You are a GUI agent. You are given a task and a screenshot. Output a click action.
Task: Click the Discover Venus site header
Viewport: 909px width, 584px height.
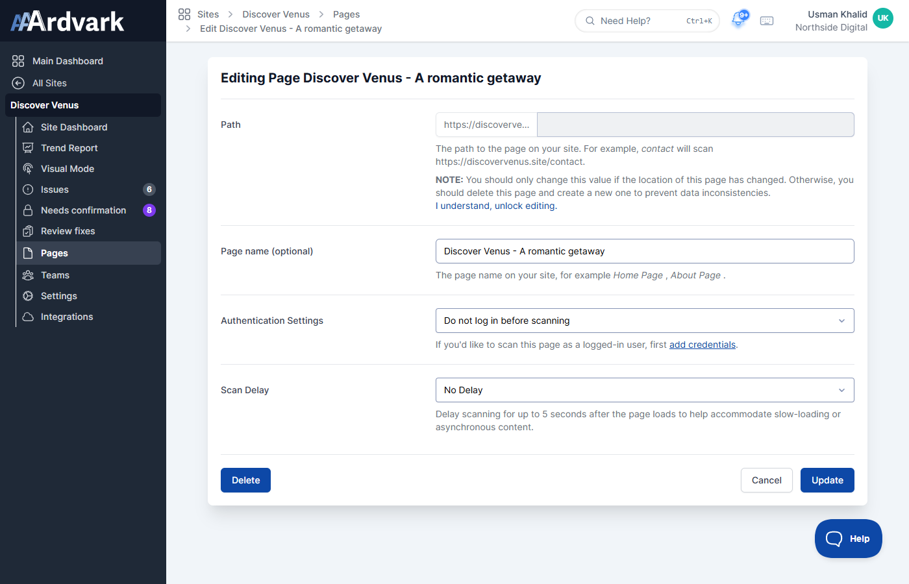click(83, 105)
